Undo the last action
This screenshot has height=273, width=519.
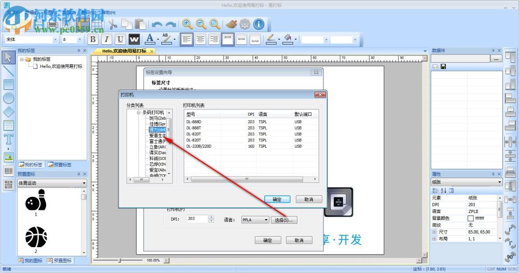[157, 24]
